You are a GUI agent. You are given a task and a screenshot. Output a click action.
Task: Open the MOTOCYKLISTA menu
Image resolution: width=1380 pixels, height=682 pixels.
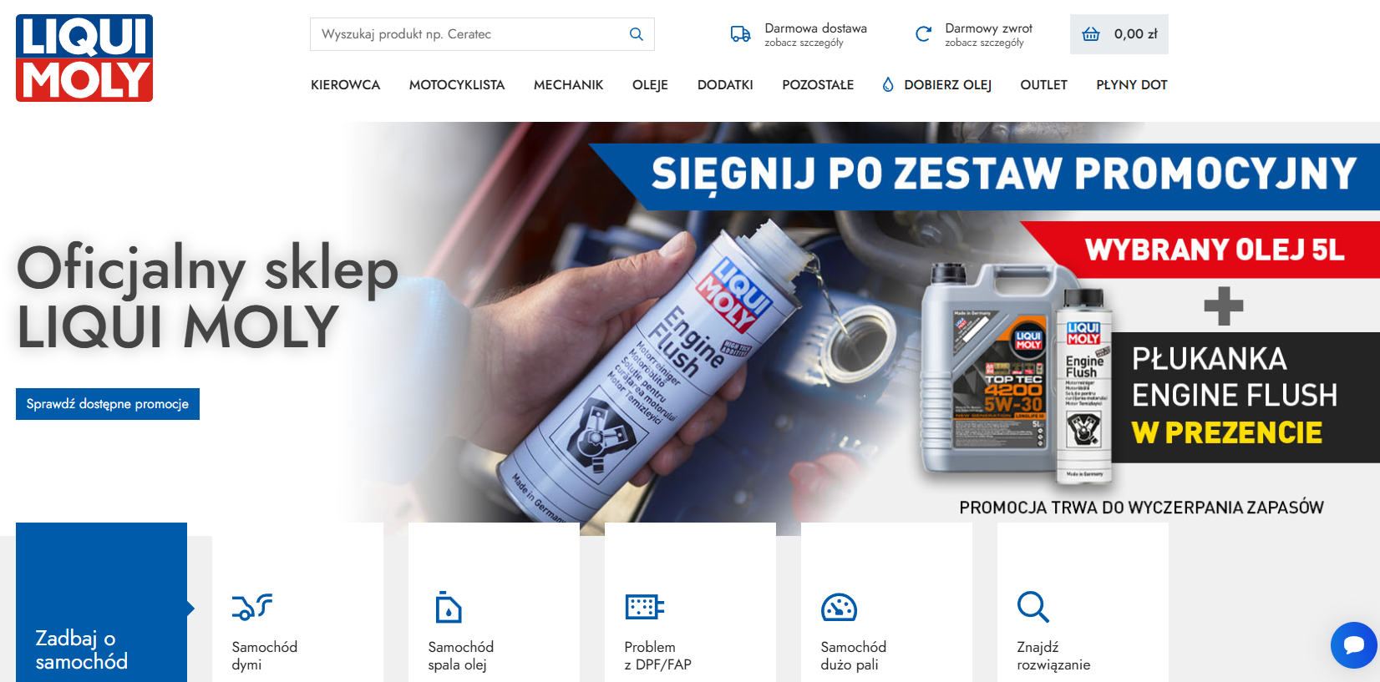[456, 85]
